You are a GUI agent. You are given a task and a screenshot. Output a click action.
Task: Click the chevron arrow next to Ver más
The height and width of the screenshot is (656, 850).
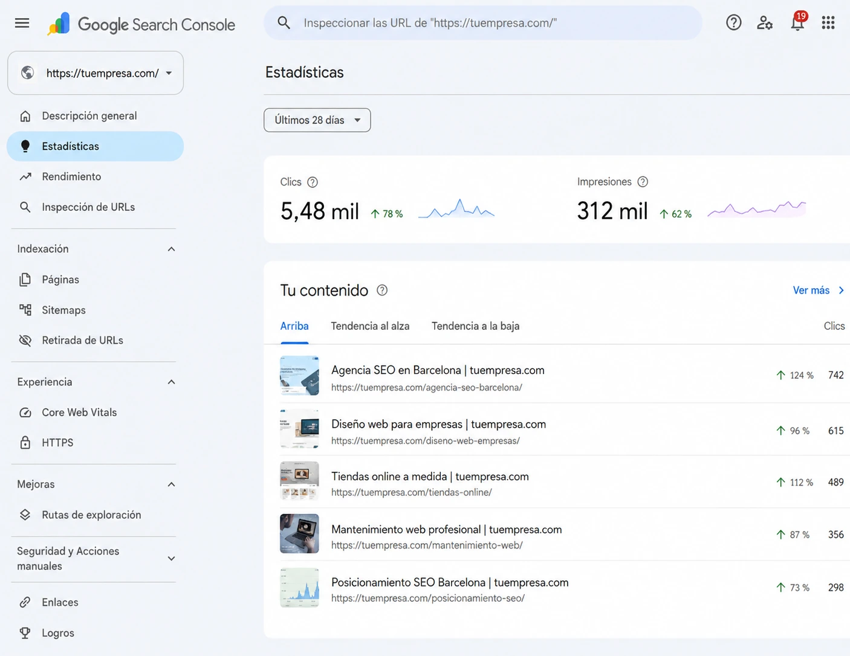tap(841, 291)
